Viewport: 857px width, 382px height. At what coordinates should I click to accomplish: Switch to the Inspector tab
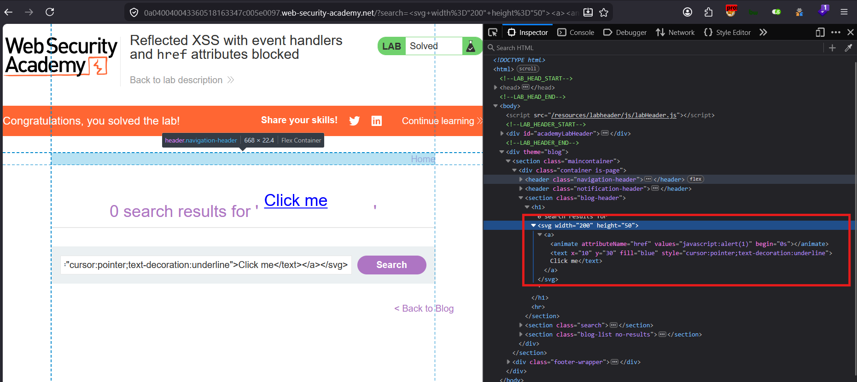click(527, 32)
